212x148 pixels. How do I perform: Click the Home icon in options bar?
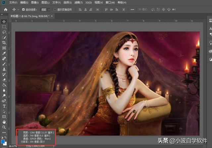click(x=6, y=10)
